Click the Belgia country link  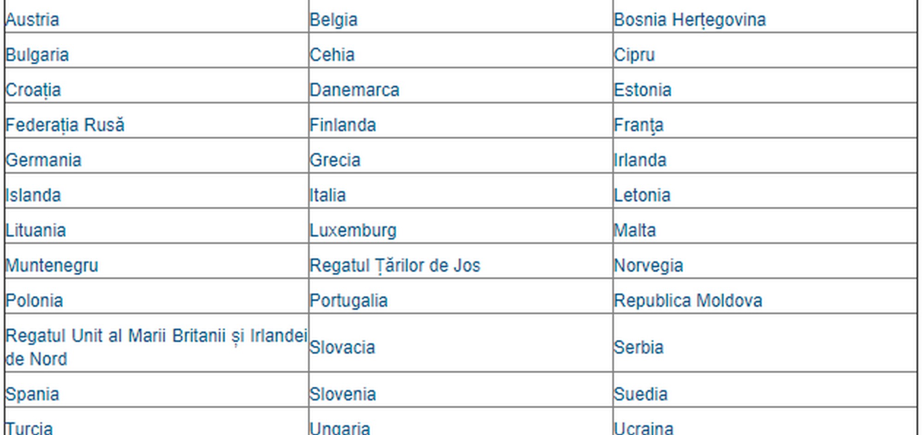tap(333, 20)
